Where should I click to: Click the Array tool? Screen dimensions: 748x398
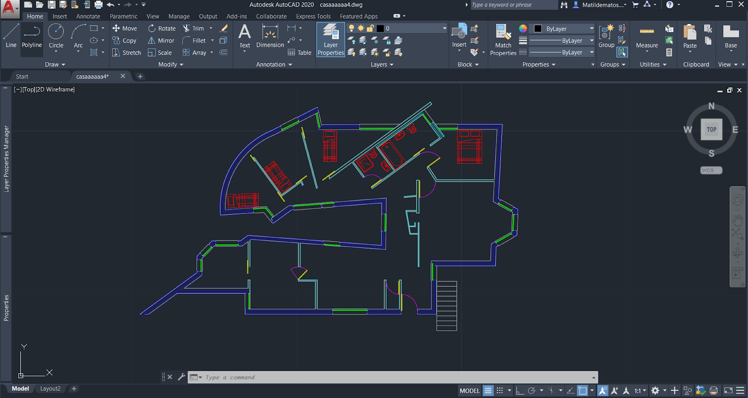coord(194,53)
